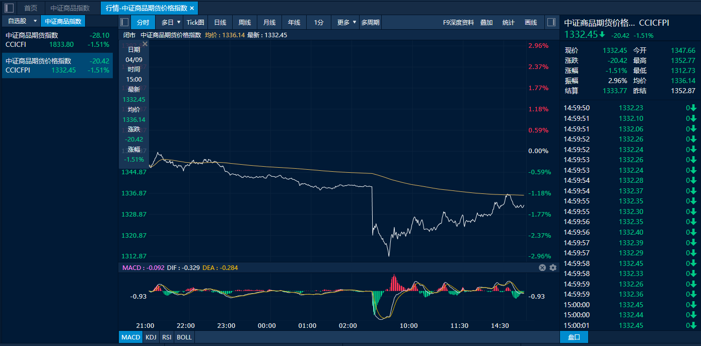The image size is (701, 346).
Task: Click the DIF: -0.329 readout
Action: tap(183, 267)
